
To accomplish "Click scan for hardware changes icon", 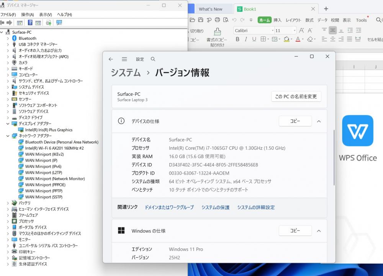I will (x=59, y=23).
